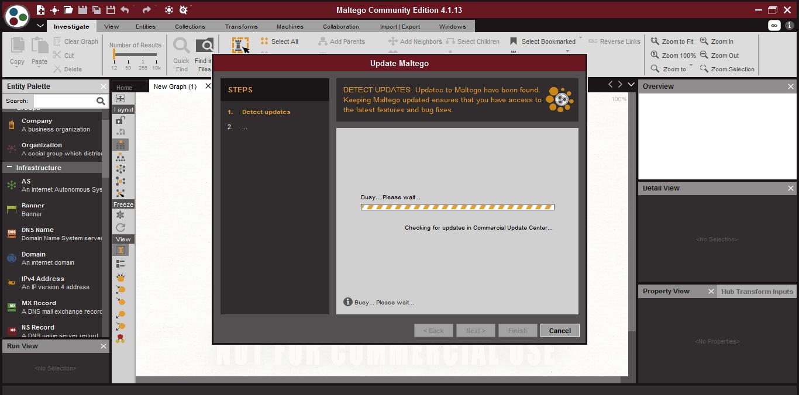Click the Entity Palette search magnifier
This screenshot has height=395, width=799.
point(101,101)
